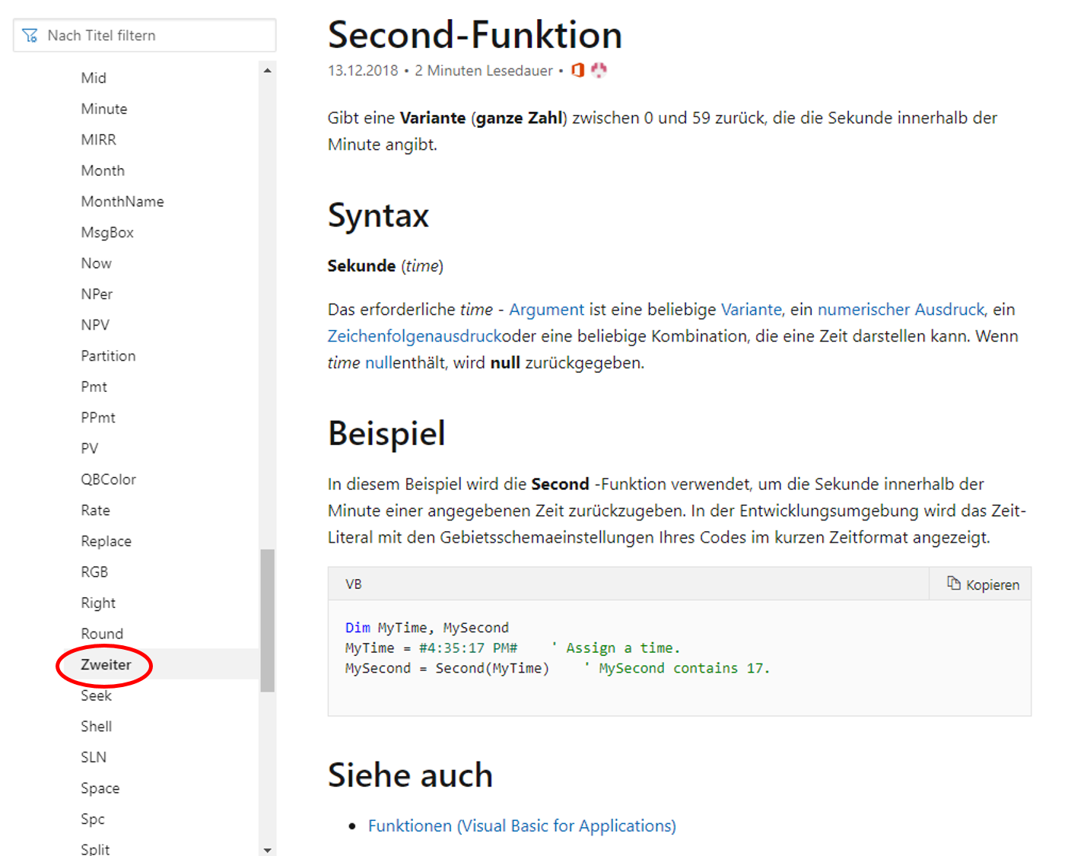The width and height of the screenshot is (1068, 856).
Task: Open the Zeichenfolgenausdruck link
Action: pos(415,336)
